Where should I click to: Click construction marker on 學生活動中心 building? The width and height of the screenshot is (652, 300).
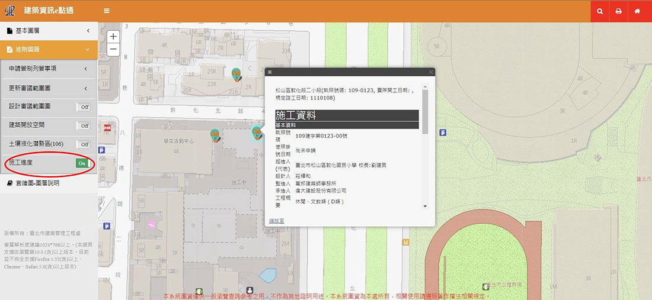point(215,136)
